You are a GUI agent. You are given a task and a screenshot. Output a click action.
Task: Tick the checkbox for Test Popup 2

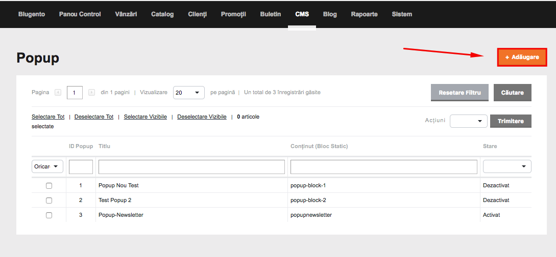(49, 201)
